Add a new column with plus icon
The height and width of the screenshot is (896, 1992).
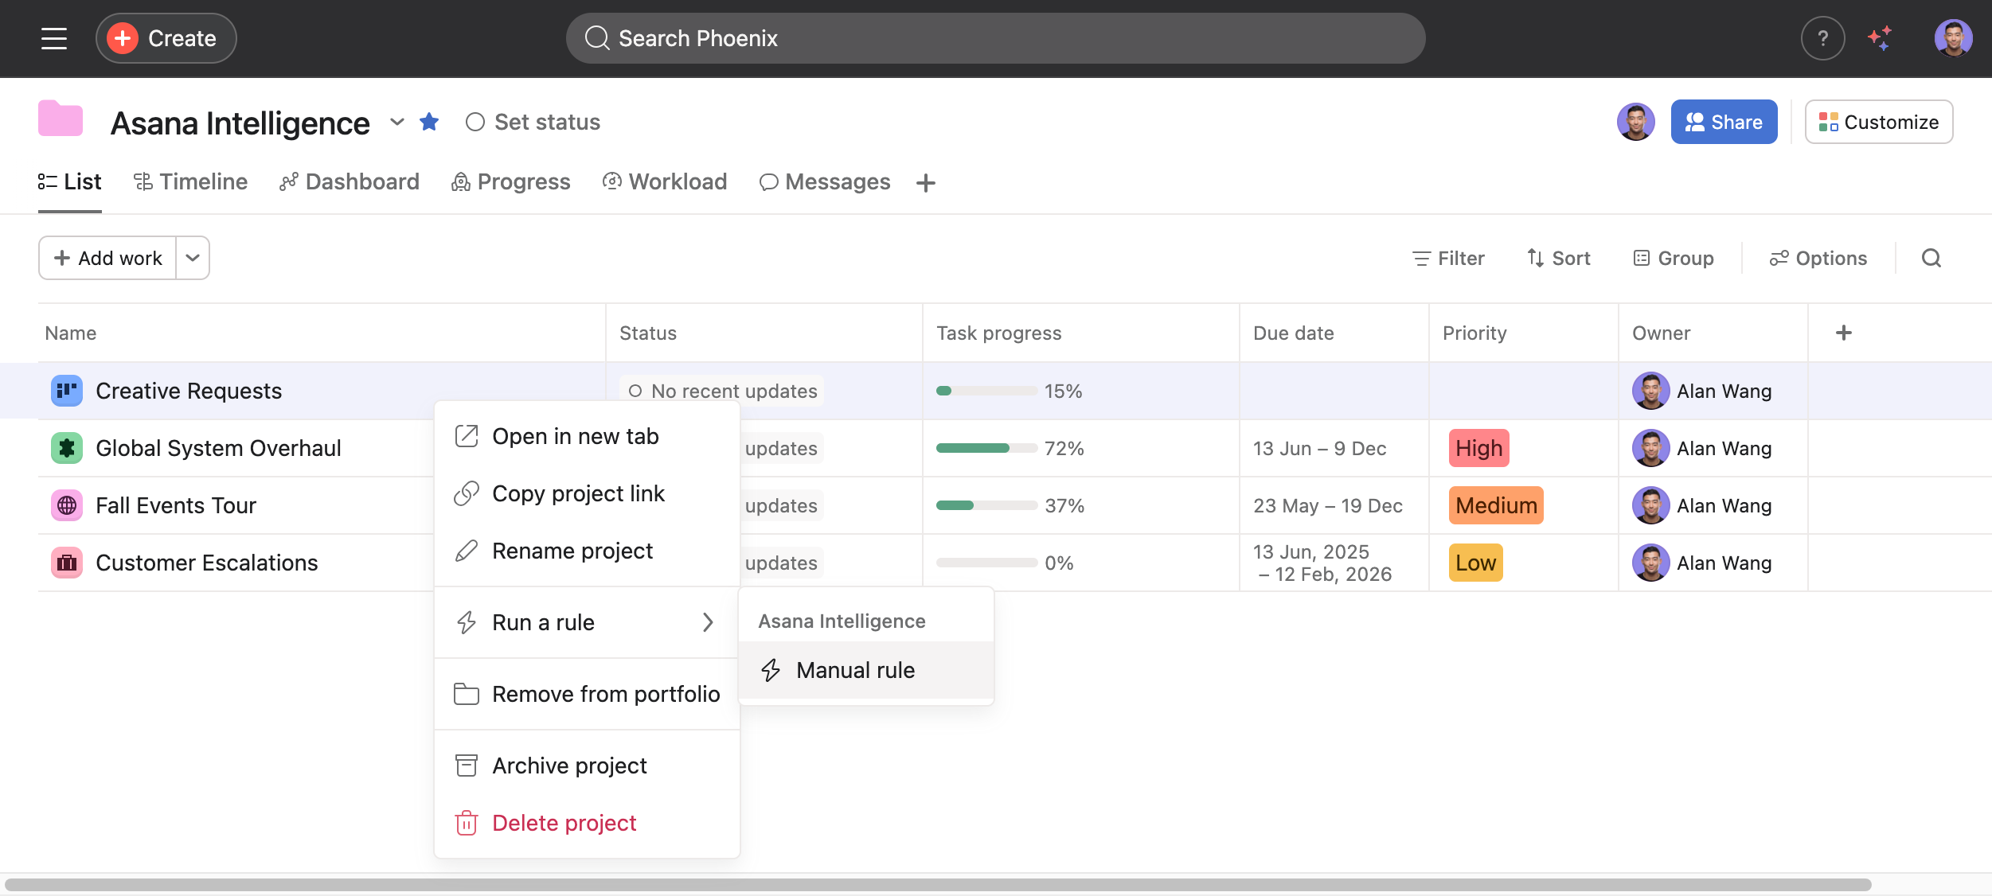[x=1843, y=333]
